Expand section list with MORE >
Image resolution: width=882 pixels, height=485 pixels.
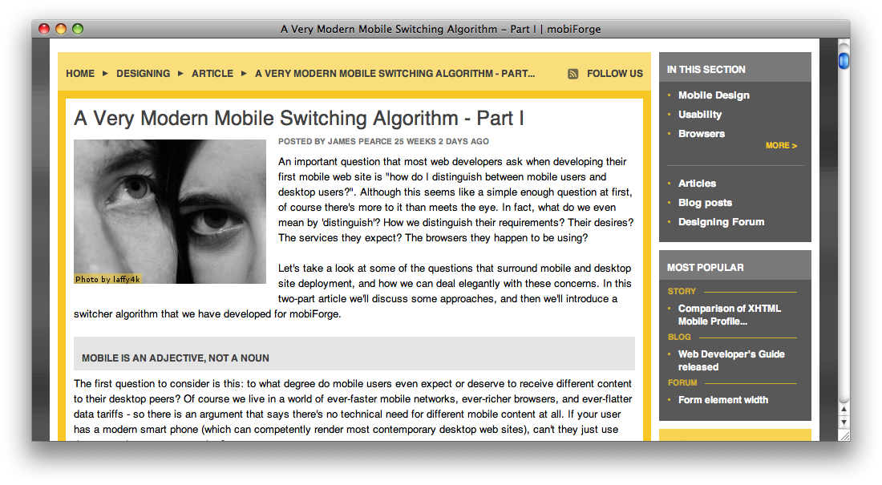781,145
